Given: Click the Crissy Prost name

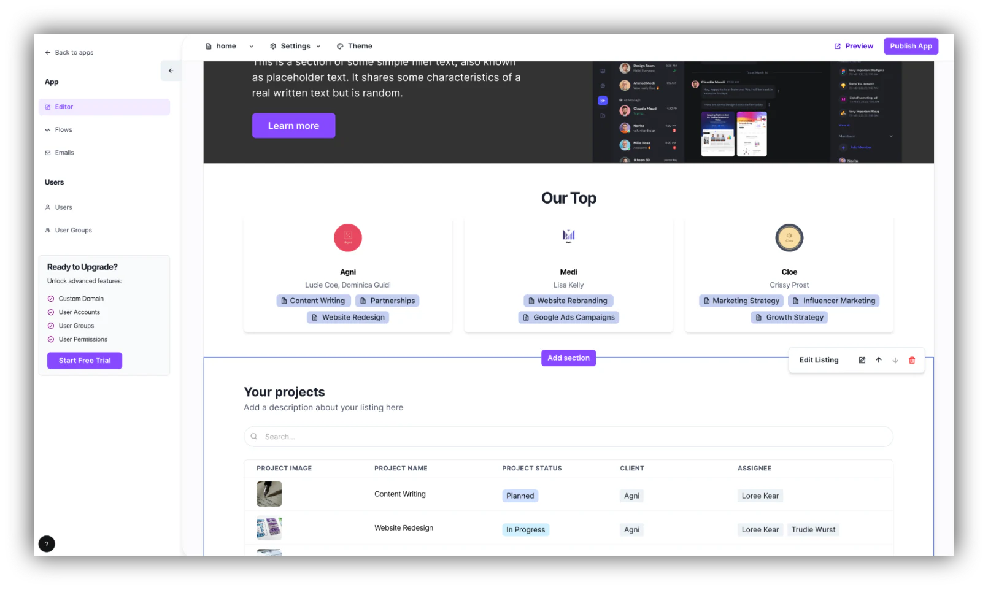Looking at the screenshot, I should (x=789, y=285).
